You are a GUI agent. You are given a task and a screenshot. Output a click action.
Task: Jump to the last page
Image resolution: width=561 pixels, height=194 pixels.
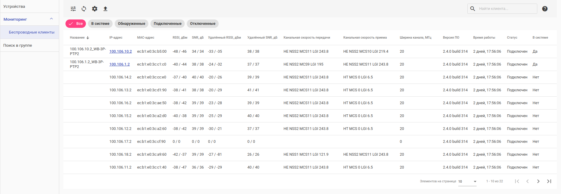(549, 181)
